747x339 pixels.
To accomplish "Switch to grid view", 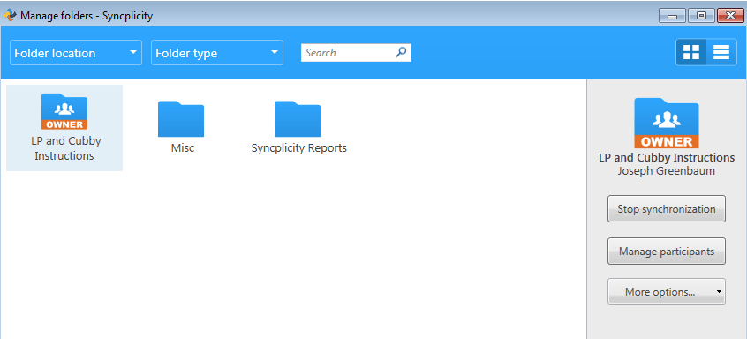I will point(690,52).
